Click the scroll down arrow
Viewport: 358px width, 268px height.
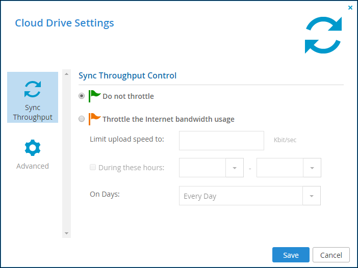(66, 233)
